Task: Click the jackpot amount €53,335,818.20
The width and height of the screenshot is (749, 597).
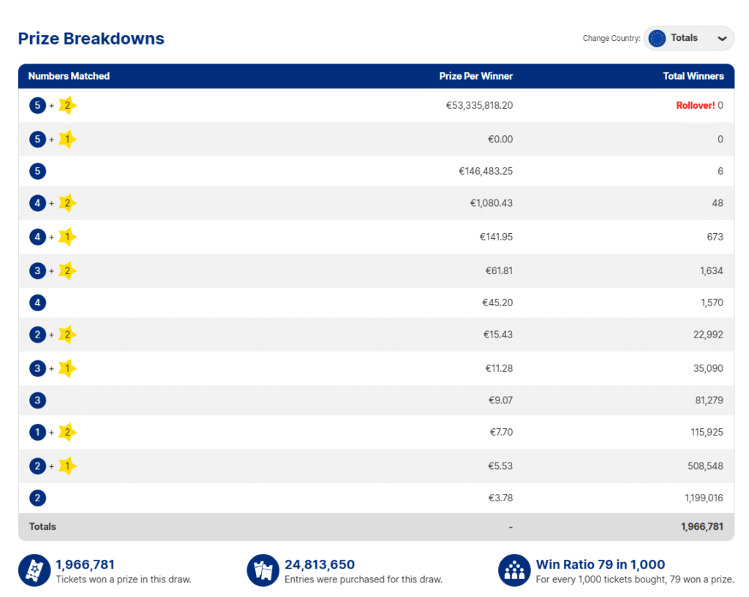Action: pos(479,105)
